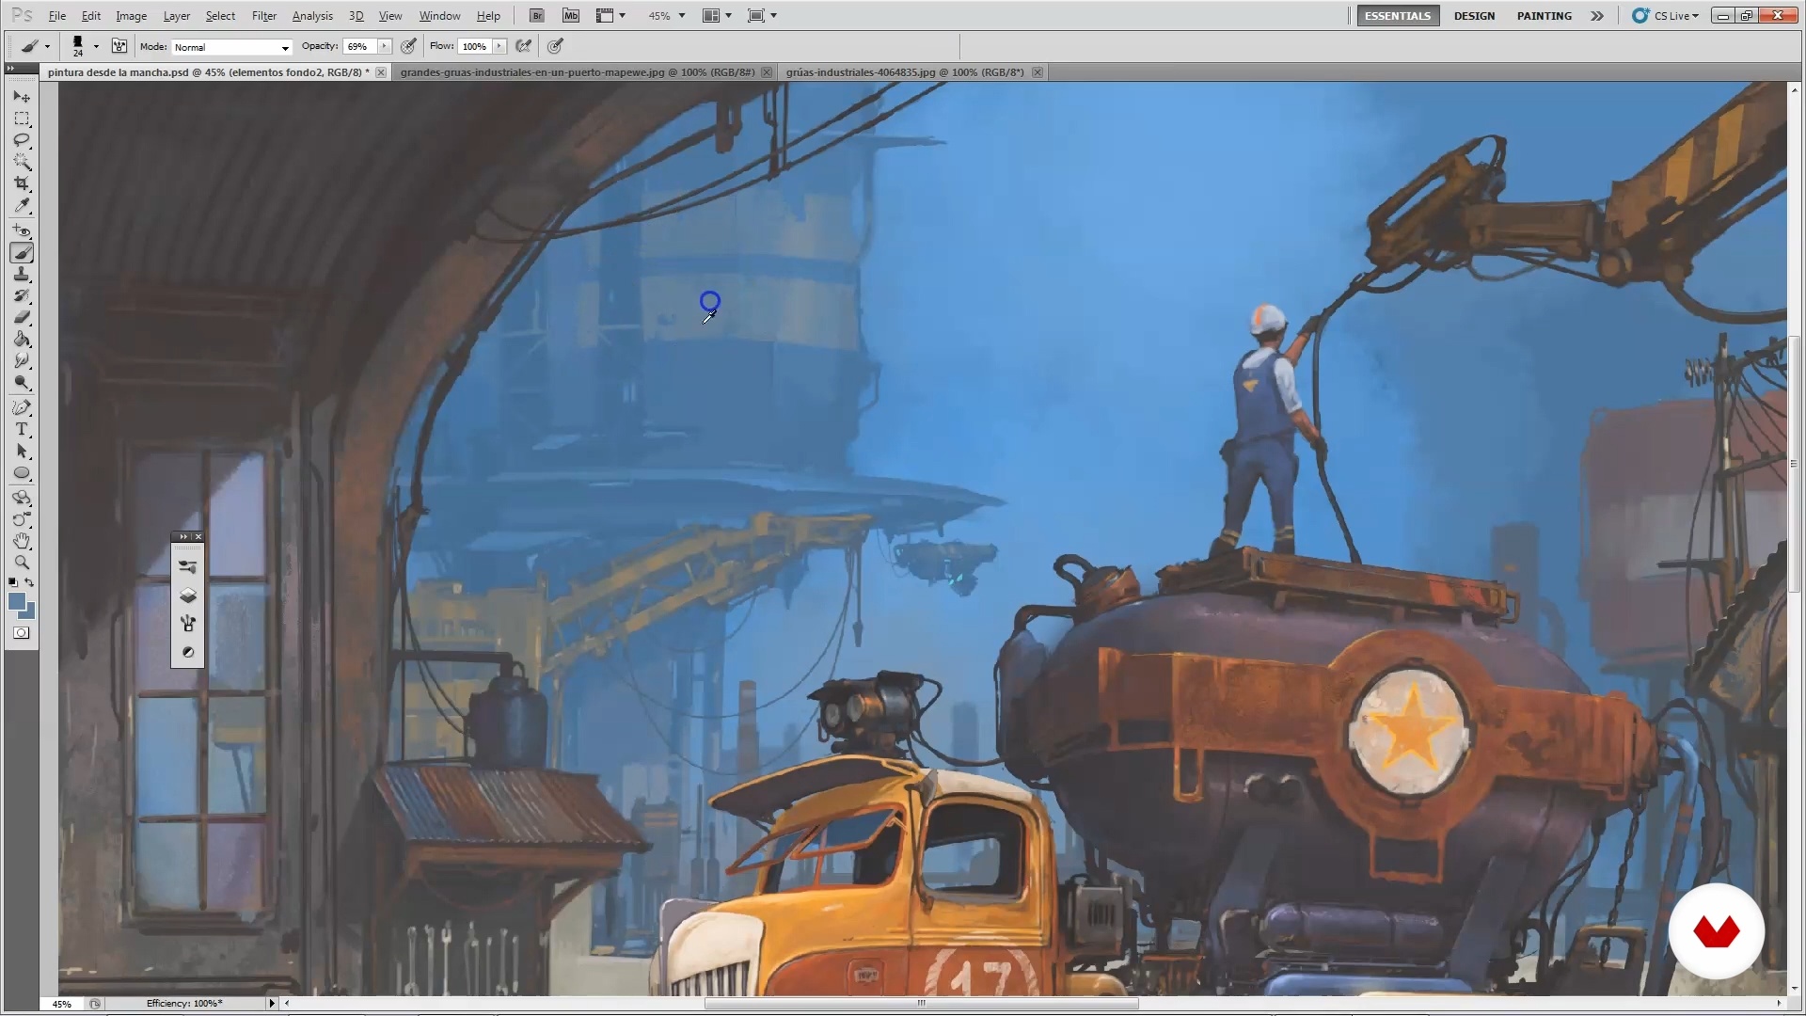1806x1016 pixels.
Task: Open the Window menu
Action: click(439, 16)
